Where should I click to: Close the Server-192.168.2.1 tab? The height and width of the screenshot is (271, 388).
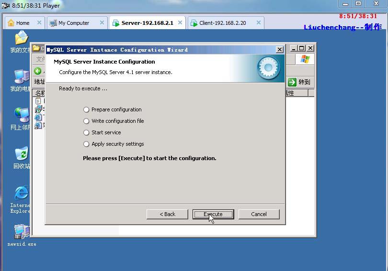point(180,23)
